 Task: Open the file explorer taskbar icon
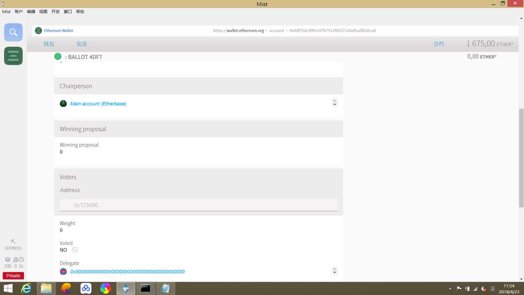point(46,288)
